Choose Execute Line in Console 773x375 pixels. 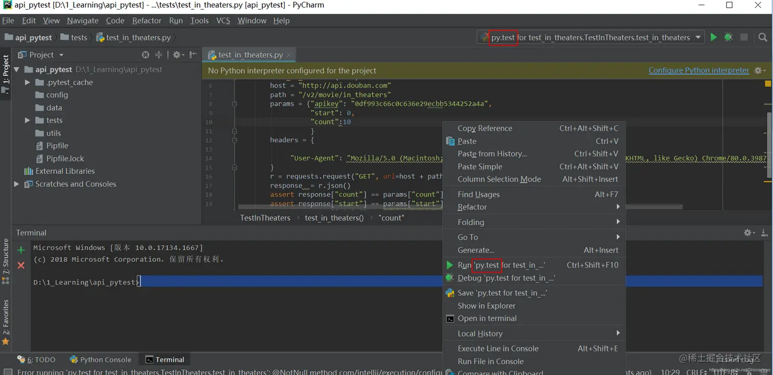coord(534,348)
